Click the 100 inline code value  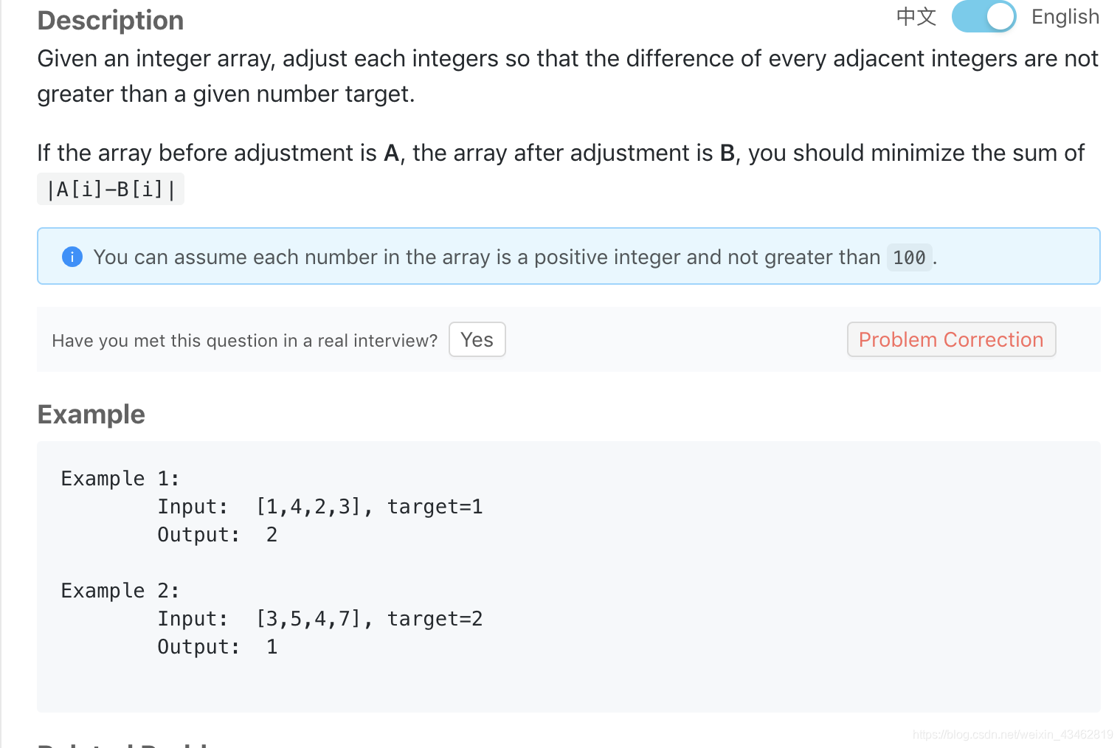tap(908, 257)
